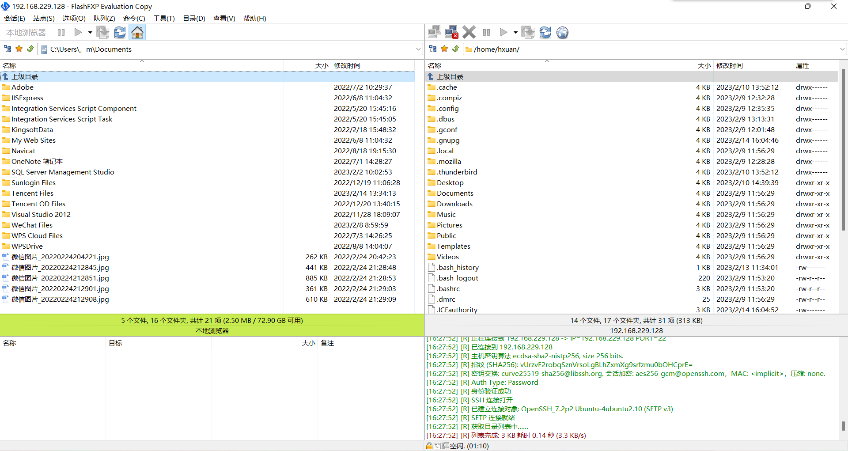
Task: Disconnect from the remote server
Action: point(451,32)
